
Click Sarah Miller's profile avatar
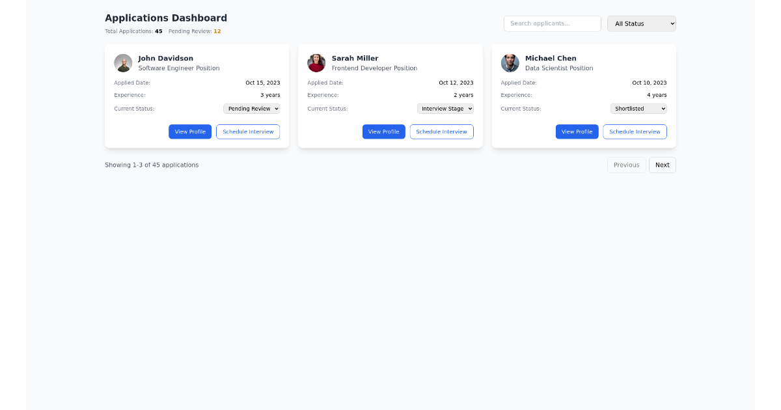click(316, 62)
